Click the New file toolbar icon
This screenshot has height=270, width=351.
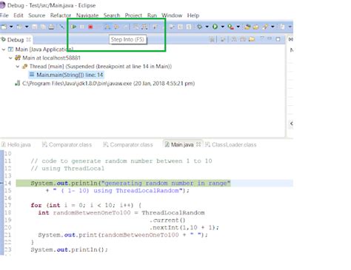coord(4,27)
